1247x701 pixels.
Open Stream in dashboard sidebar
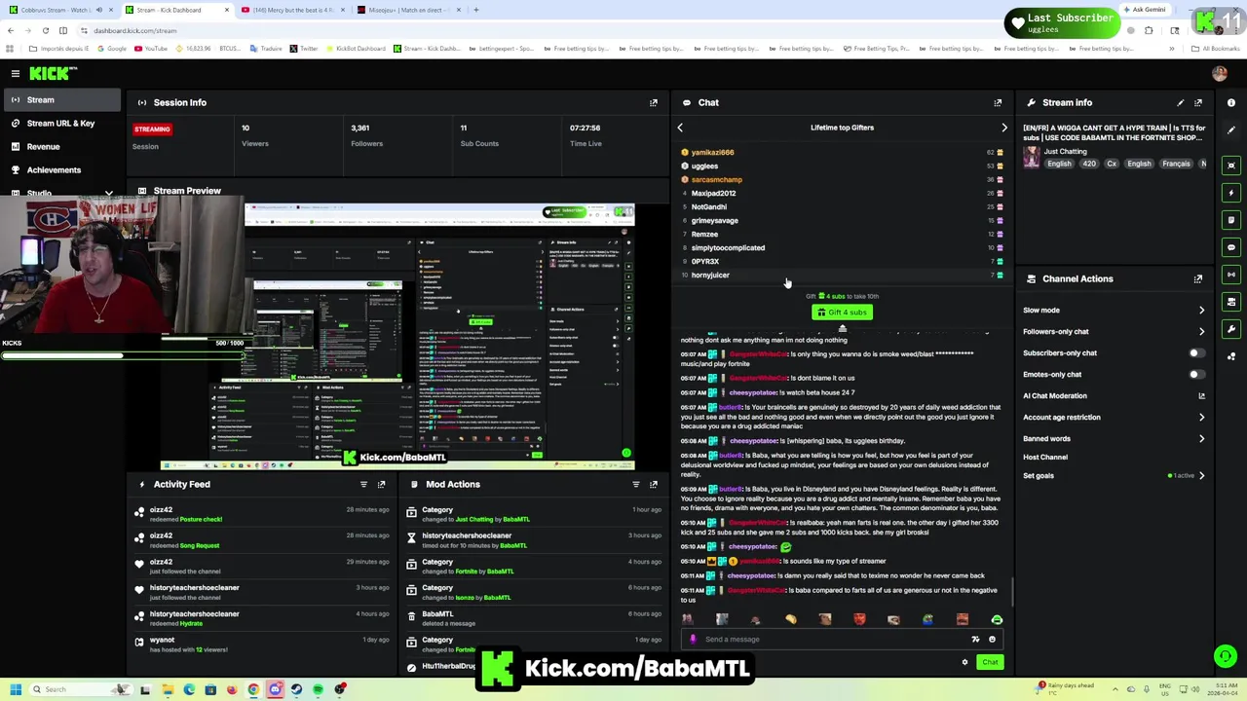60,100
